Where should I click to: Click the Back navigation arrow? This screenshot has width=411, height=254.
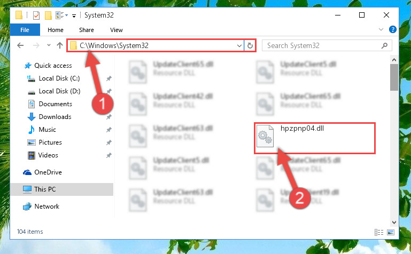20,45
